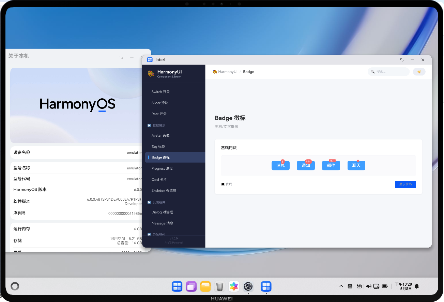Click the 基础用法 section heading

coord(229,148)
